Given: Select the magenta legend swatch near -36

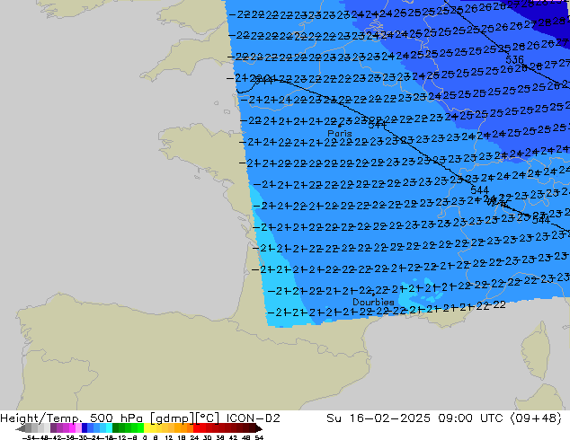Looking at the screenshot, I should (72, 428).
